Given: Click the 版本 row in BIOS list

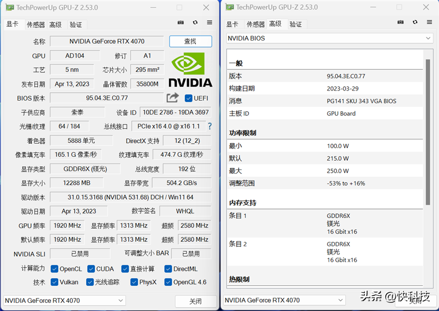Looking at the screenshot, I should pyautogui.click(x=325, y=76).
